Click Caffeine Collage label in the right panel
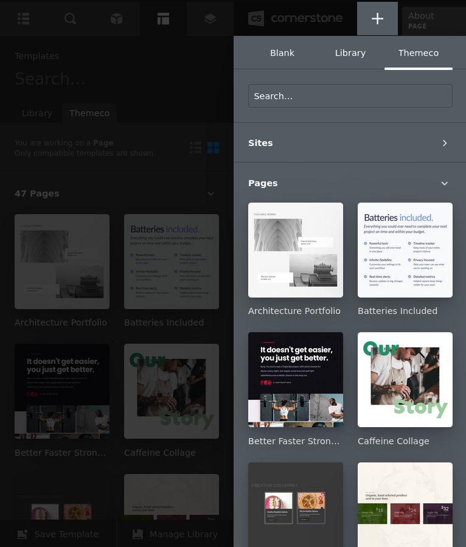Viewport: 466px width, 547px height. click(x=394, y=441)
